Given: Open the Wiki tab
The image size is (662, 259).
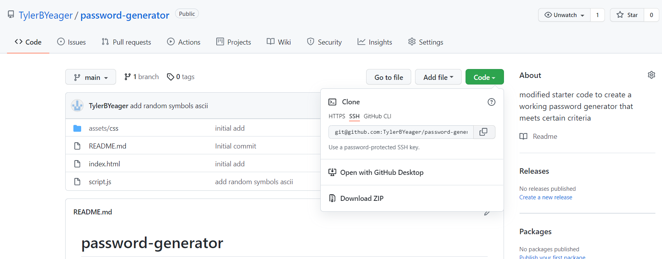Looking at the screenshot, I should pos(279,42).
